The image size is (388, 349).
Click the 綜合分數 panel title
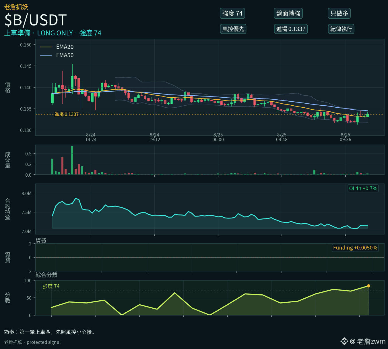[46, 275]
